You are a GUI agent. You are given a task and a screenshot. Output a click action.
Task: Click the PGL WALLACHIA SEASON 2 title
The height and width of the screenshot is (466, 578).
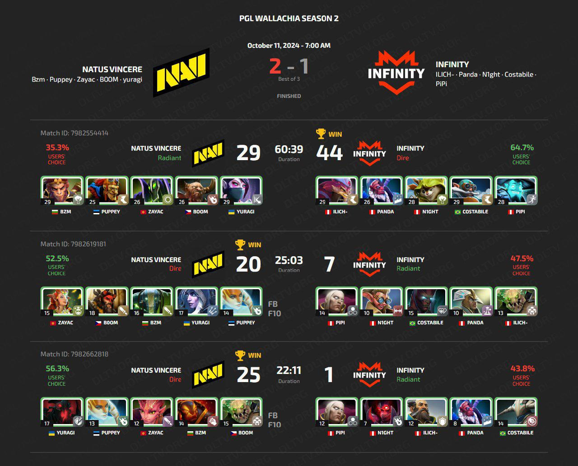point(289,18)
